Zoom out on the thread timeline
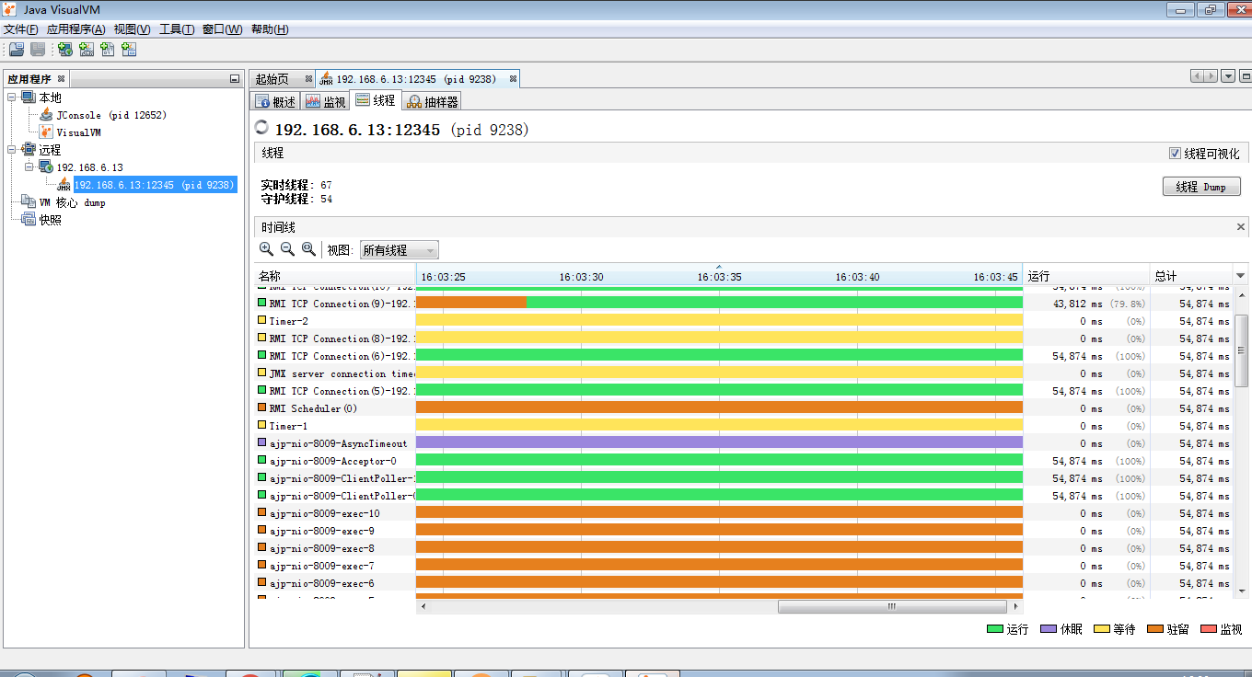This screenshot has width=1252, height=677. pos(287,249)
